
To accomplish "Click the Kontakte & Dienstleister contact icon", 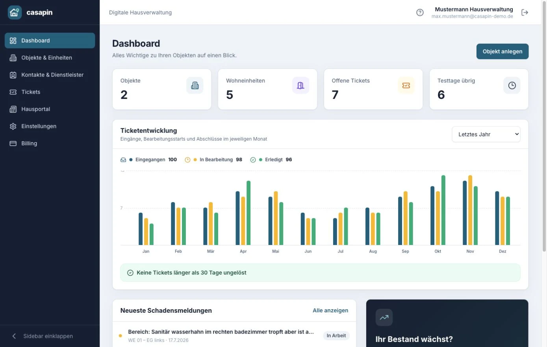I will 13,75.
